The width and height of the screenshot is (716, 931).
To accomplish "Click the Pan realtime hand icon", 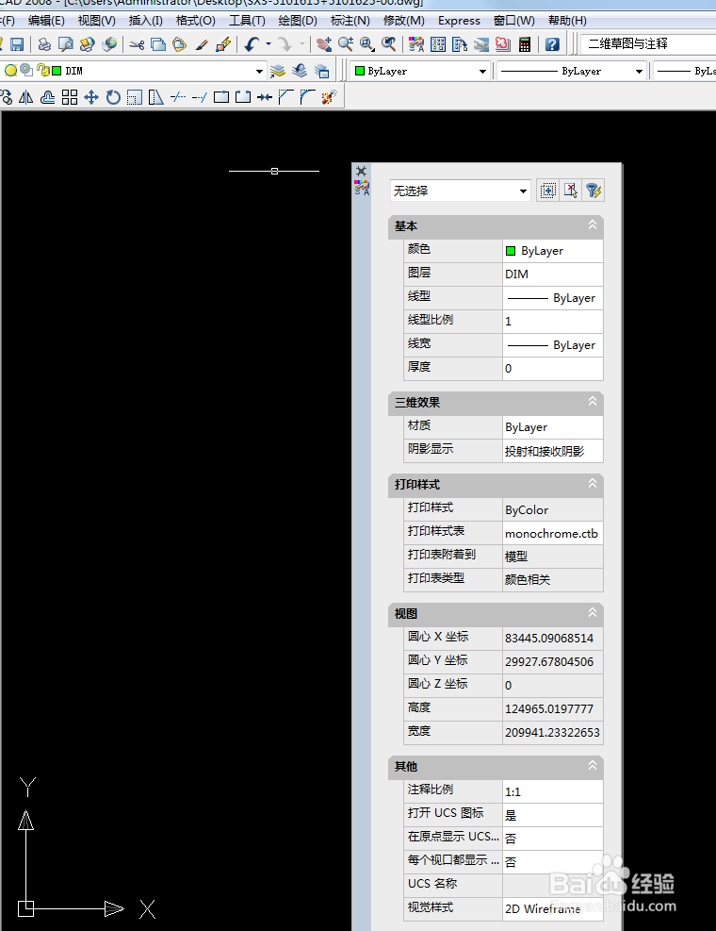I will 324,44.
